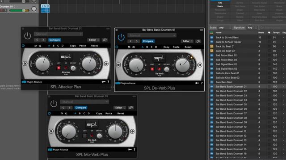Click undo arrow in De-Verb Plus toolbar

(x=129, y=47)
